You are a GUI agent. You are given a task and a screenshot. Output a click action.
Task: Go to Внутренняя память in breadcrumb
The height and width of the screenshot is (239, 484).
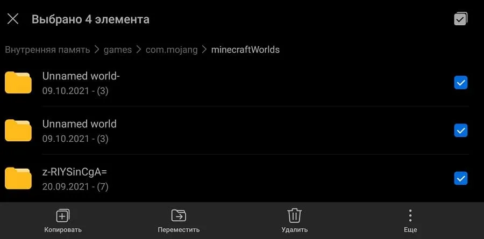click(47, 49)
